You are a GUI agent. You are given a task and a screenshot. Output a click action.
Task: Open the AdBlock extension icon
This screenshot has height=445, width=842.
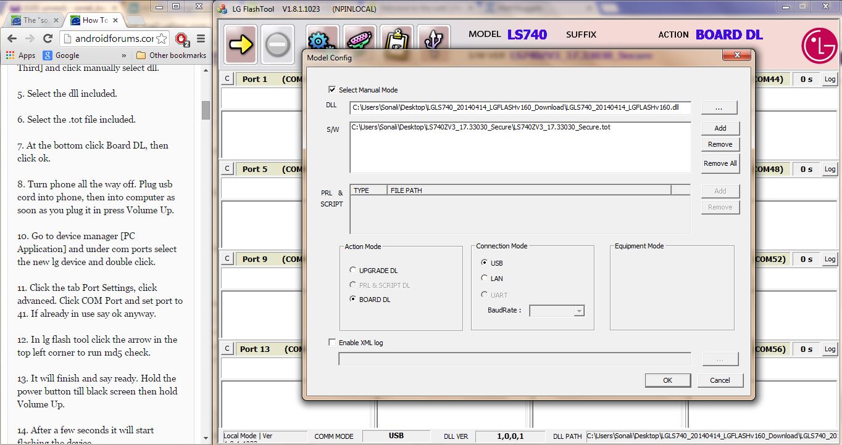tap(181, 39)
